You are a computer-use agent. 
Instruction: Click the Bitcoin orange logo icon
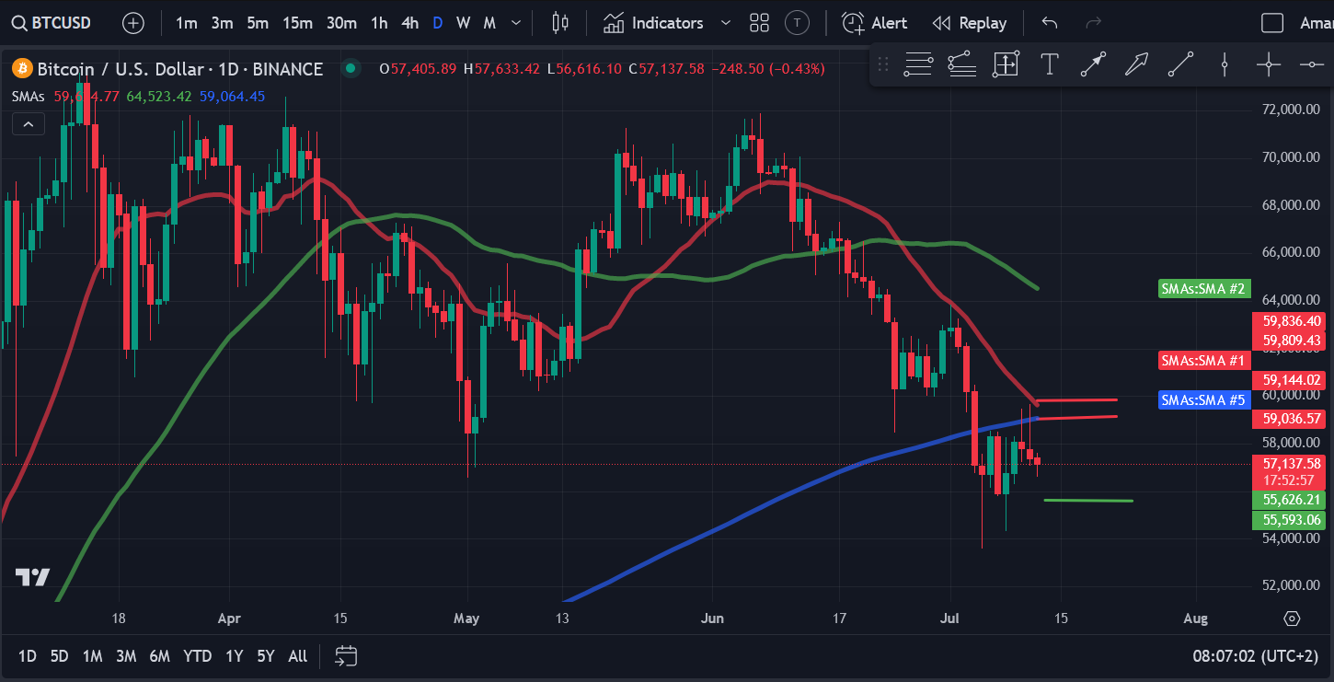click(x=21, y=69)
